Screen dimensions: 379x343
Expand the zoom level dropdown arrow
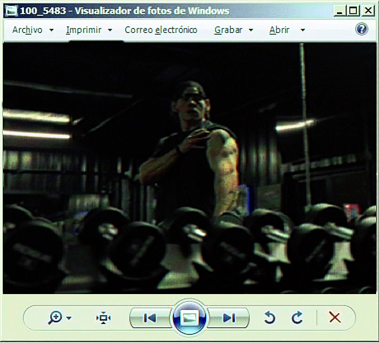click(x=69, y=318)
